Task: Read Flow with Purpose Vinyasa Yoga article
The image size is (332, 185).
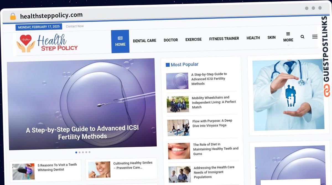Action: (212, 123)
